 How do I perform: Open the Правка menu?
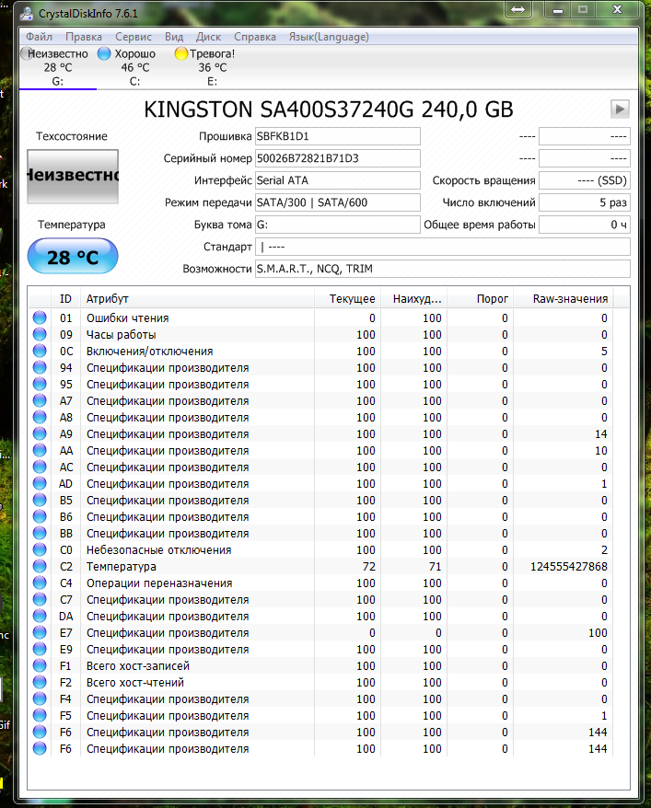coord(84,37)
